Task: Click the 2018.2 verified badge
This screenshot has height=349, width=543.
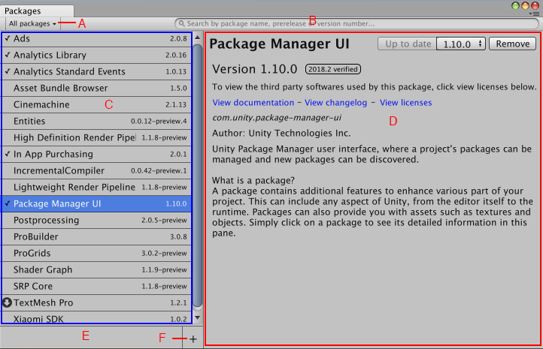Action: point(333,69)
